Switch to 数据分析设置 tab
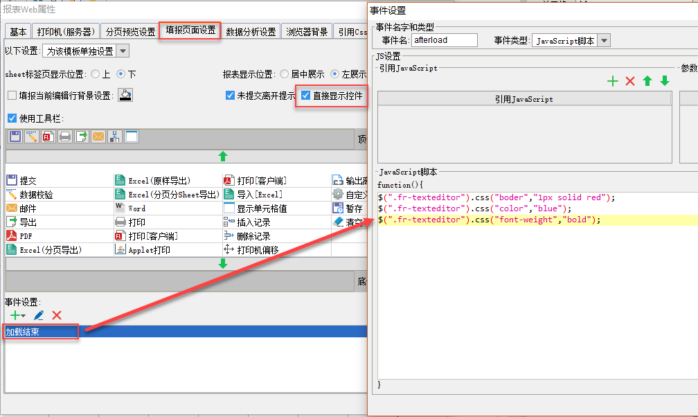Screen dimensions: 698x417 coord(251,32)
